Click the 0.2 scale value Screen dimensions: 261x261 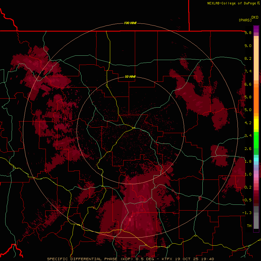(x=248, y=187)
